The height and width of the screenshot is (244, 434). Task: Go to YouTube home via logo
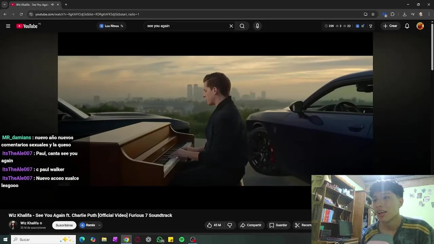[27, 26]
